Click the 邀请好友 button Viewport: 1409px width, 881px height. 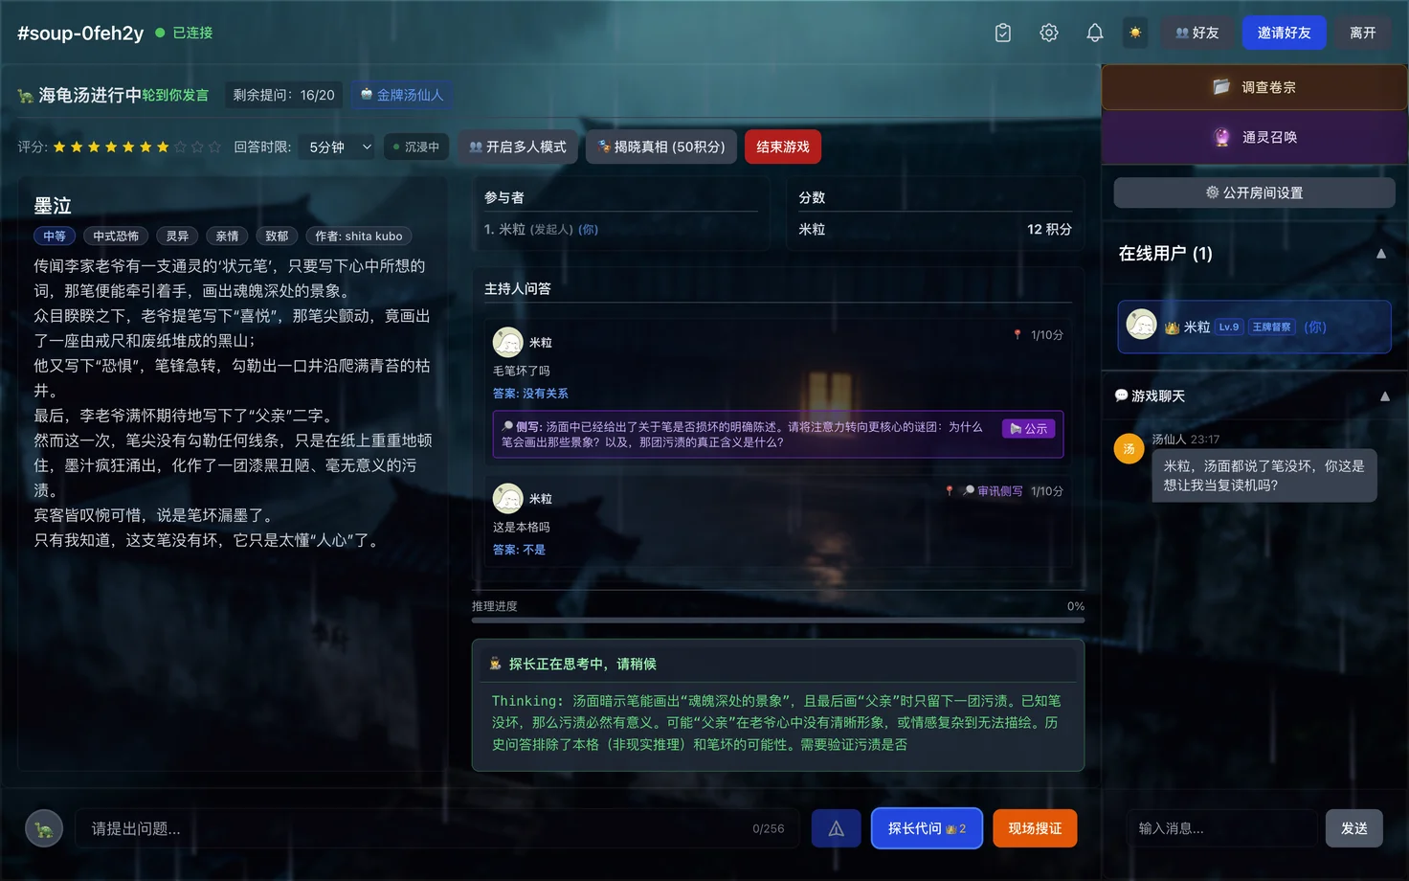(x=1284, y=33)
